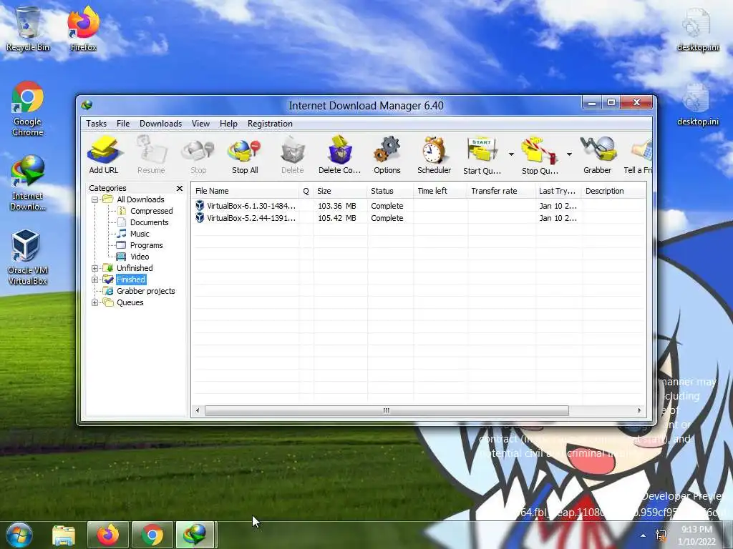
Task: Click the Tell a Friend toolbar icon
Action: [639, 155]
